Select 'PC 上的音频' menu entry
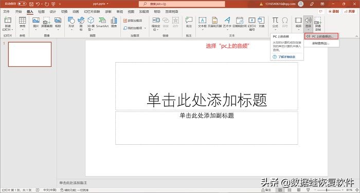 [x=321, y=36]
